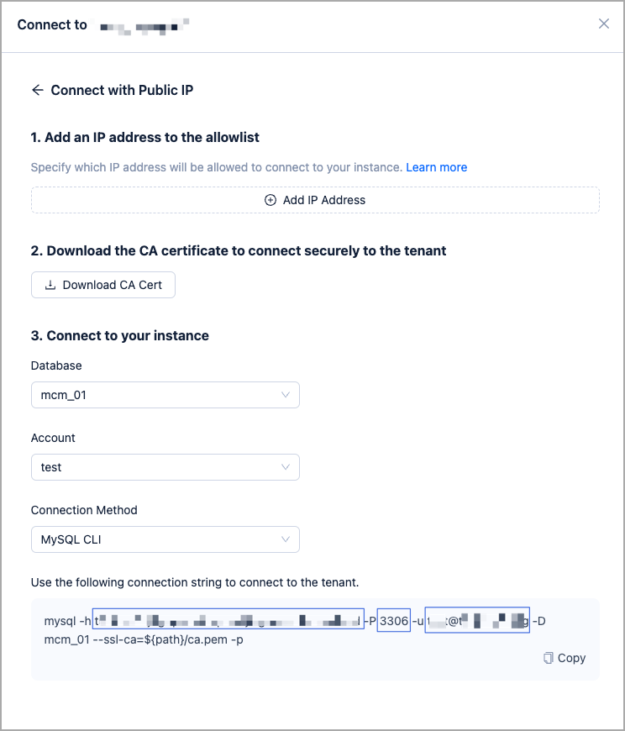Select the test account field

click(151, 467)
